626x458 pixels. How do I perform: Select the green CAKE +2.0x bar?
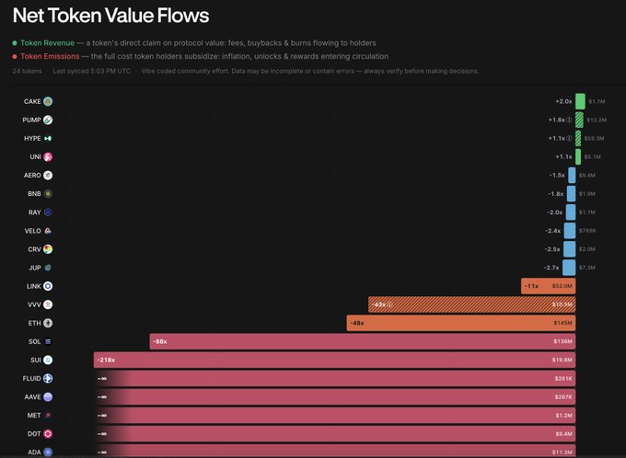[580, 101]
